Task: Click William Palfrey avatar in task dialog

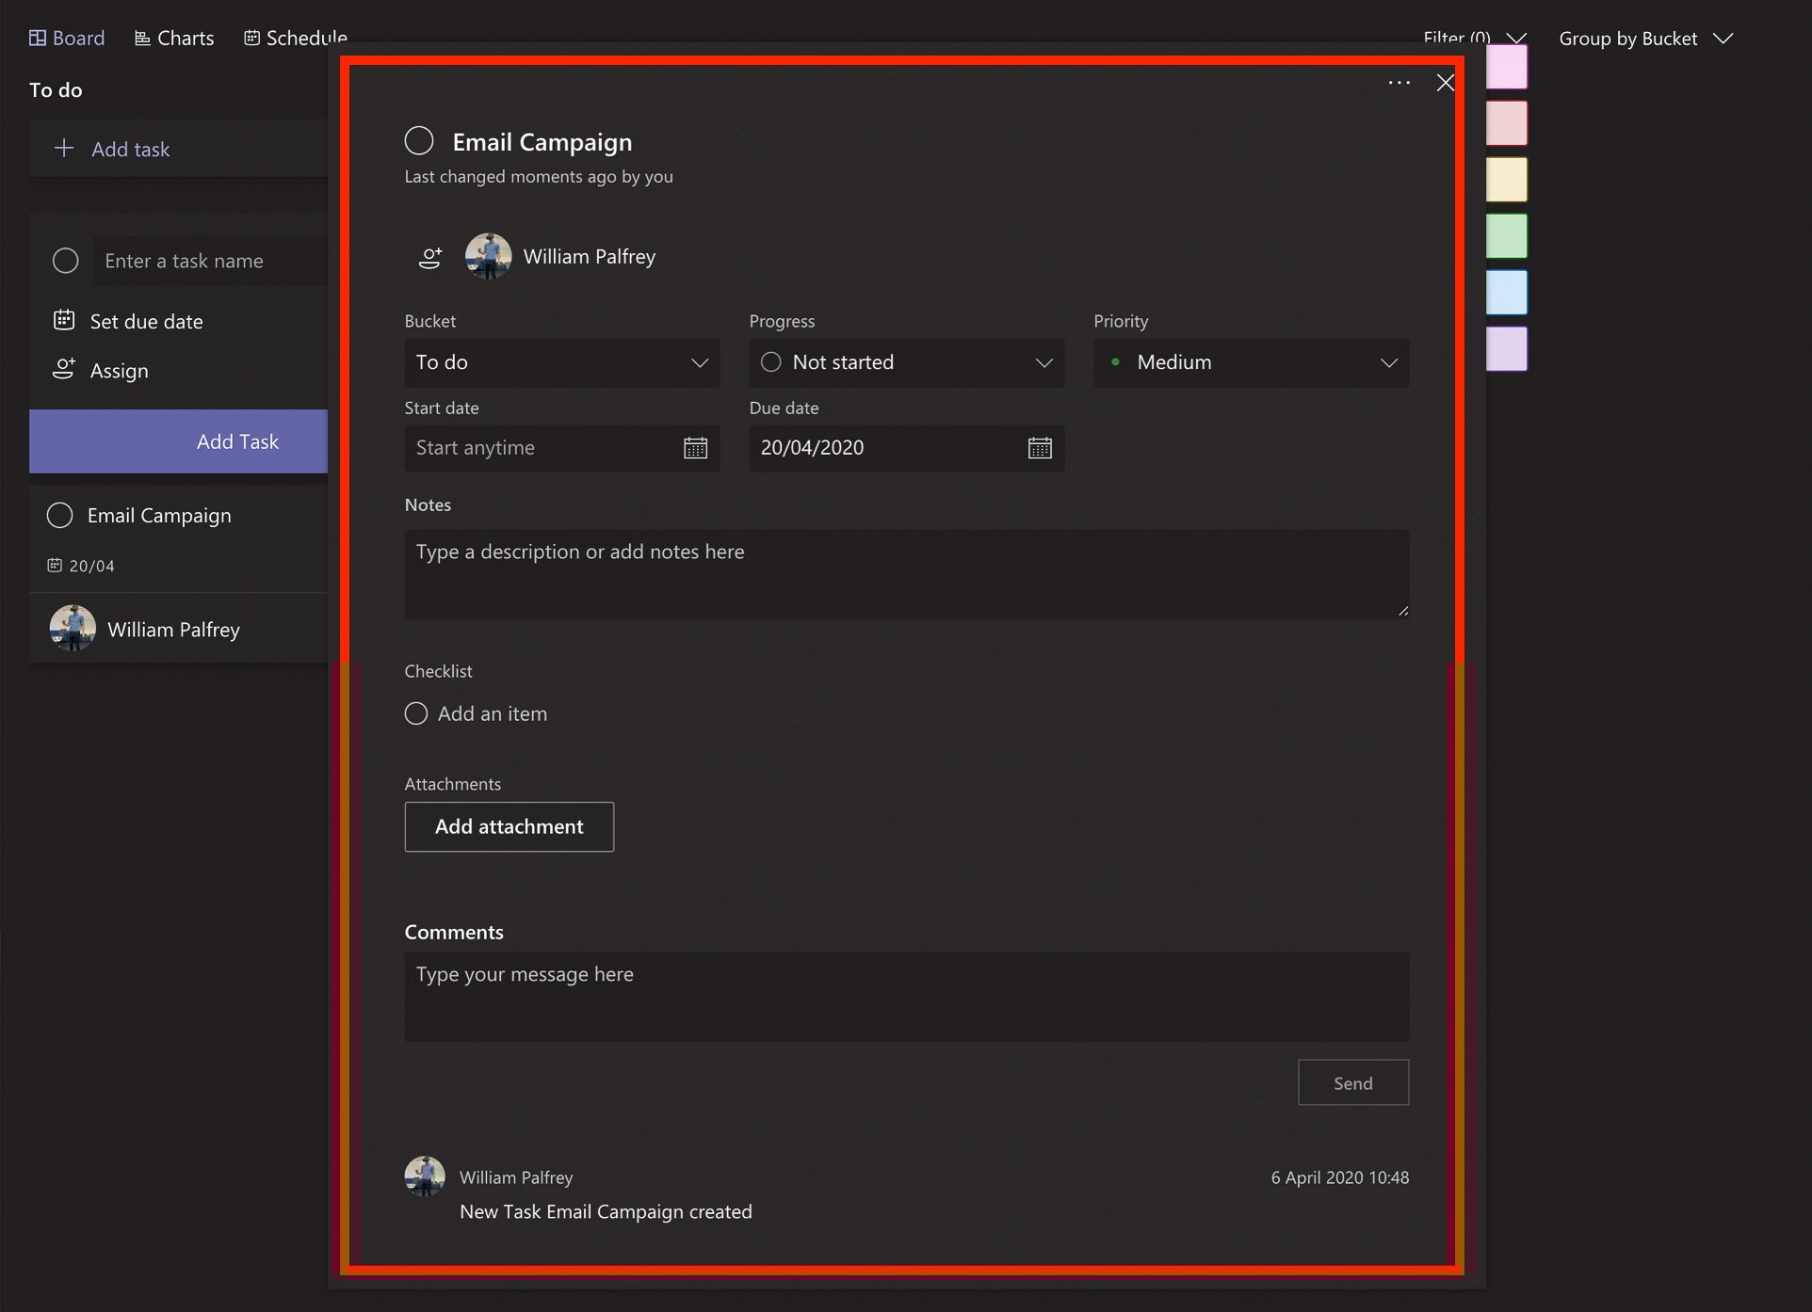Action: tap(489, 257)
